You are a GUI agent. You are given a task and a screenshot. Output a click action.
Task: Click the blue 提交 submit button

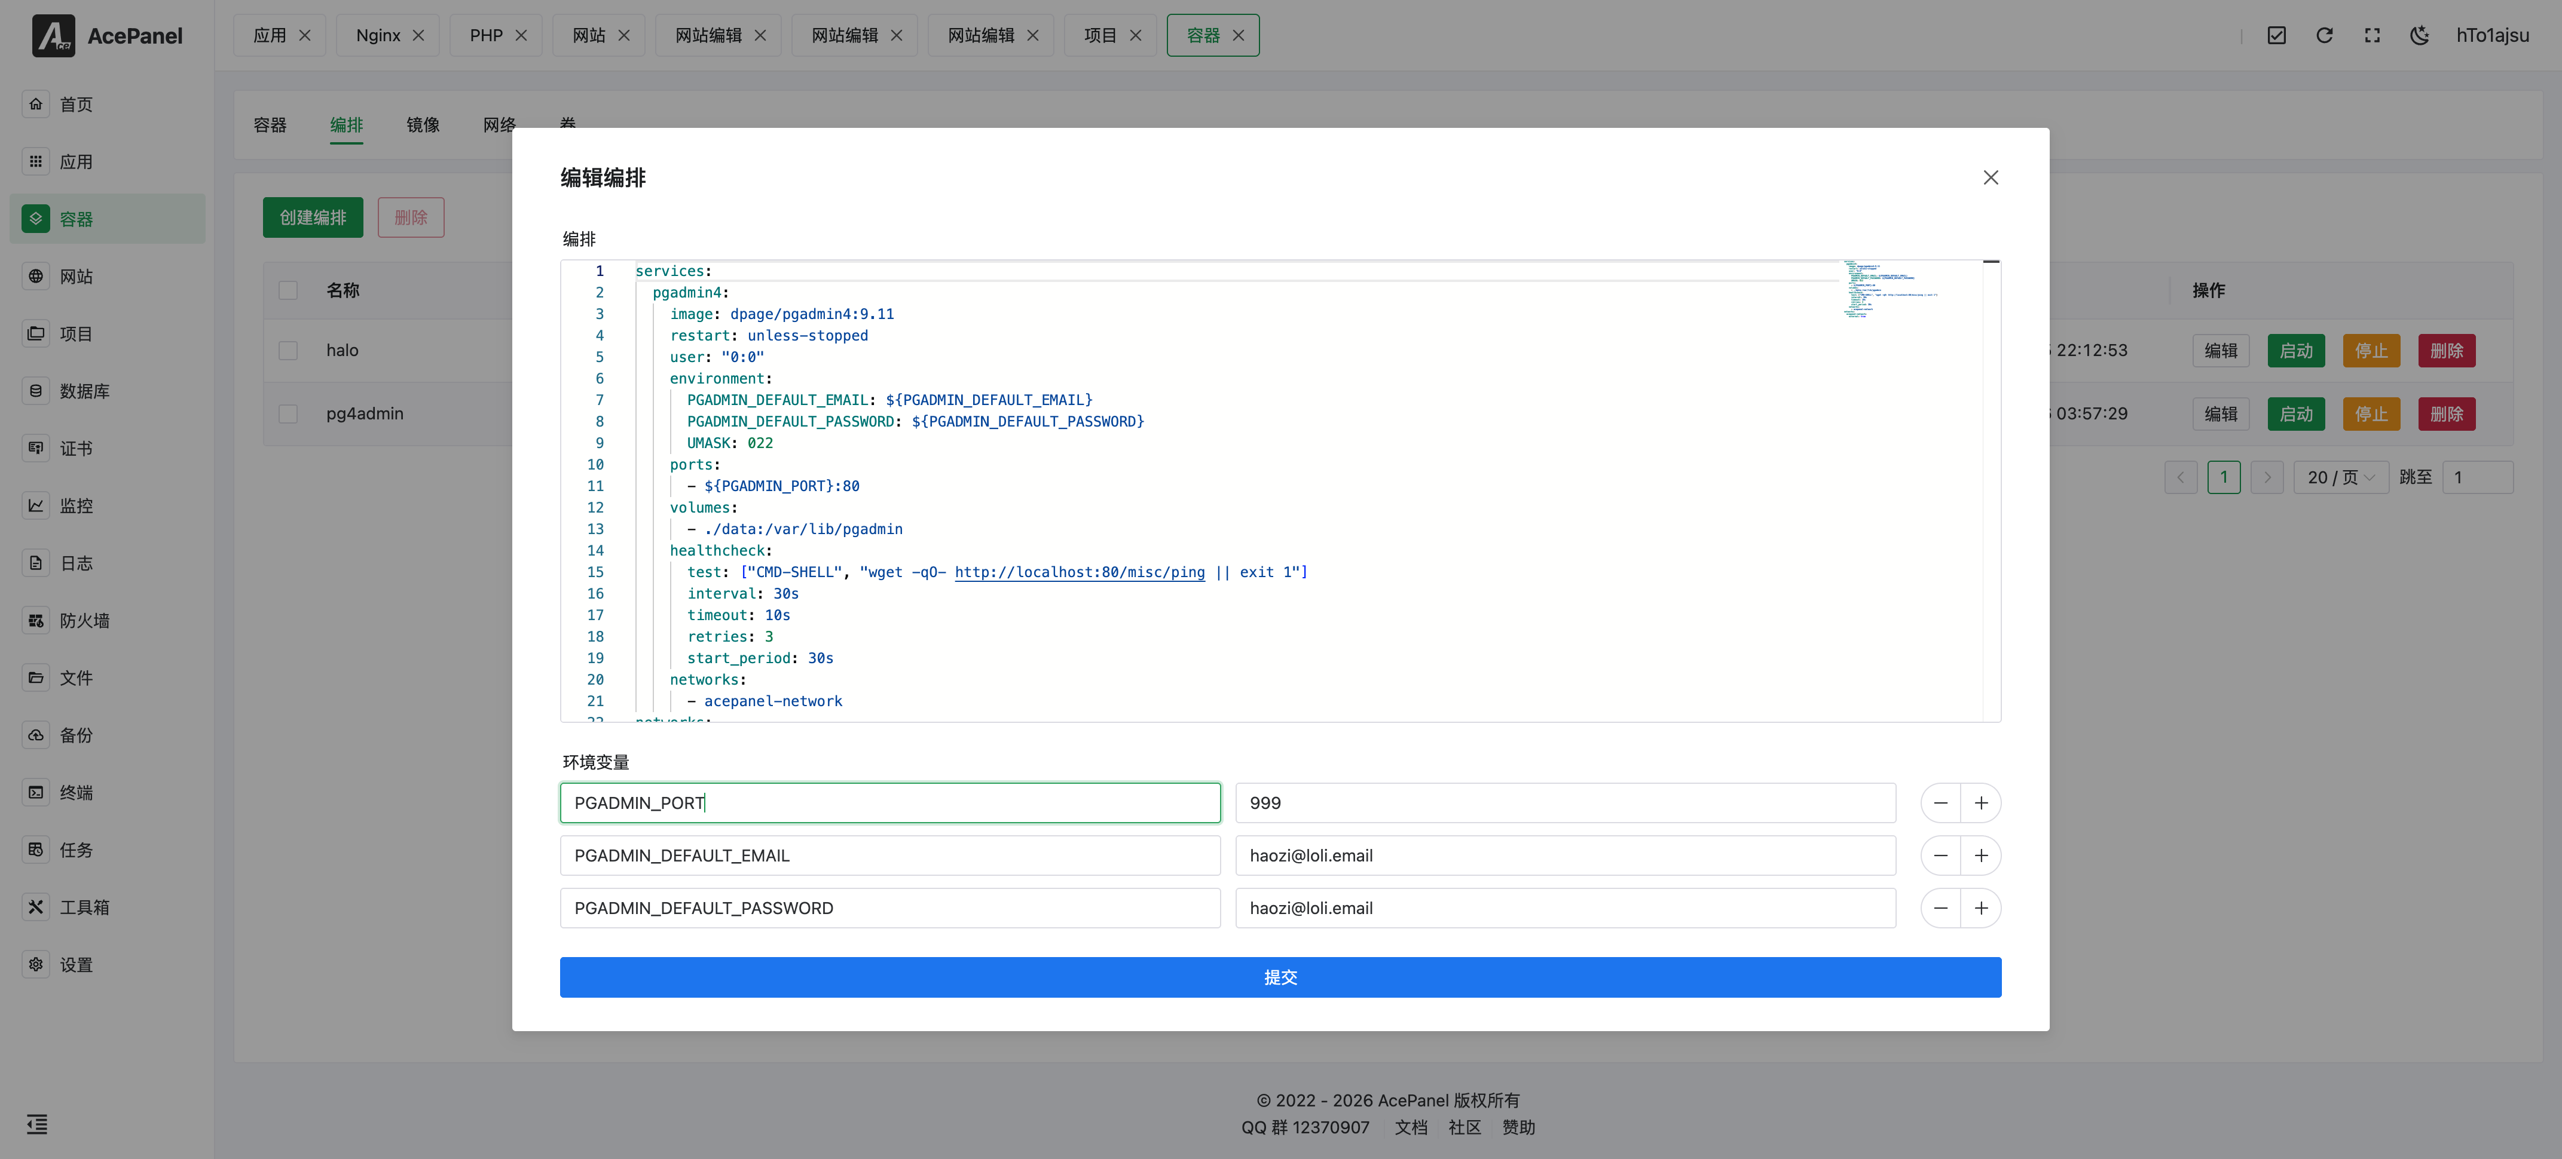(x=1280, y=977)
